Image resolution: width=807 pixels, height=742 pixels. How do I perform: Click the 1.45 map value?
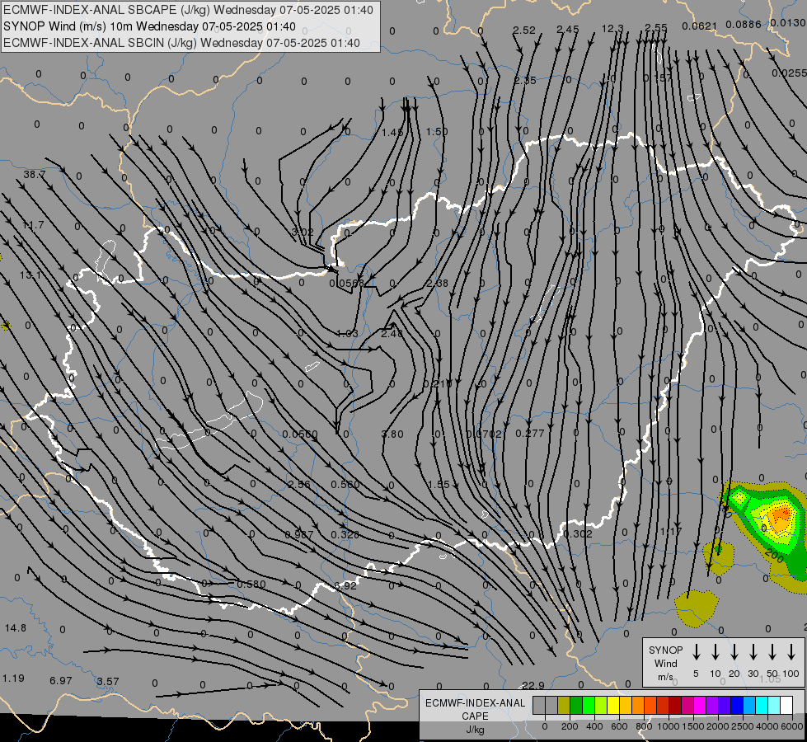[392, 133]
